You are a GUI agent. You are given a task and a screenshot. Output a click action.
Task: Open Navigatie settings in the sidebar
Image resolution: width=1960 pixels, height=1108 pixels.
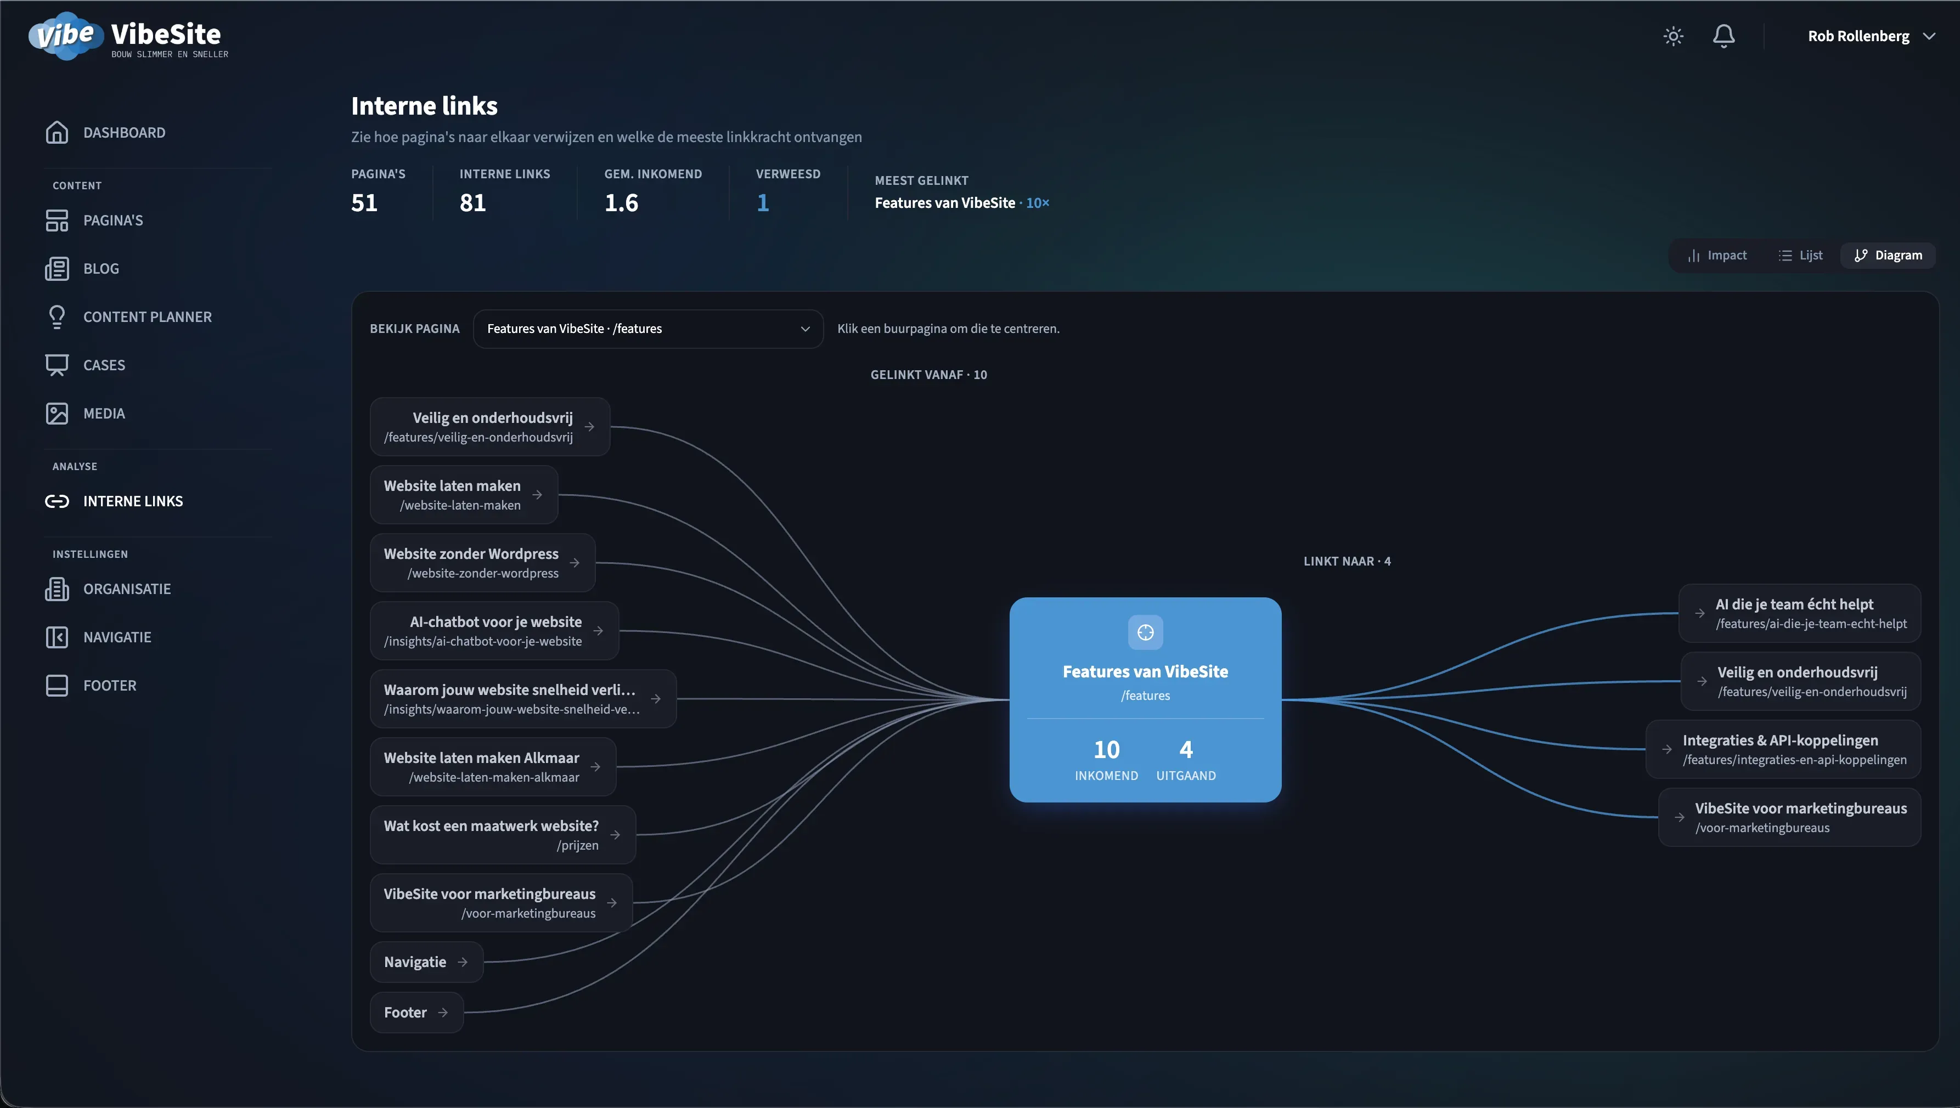(x=117, y=637)
